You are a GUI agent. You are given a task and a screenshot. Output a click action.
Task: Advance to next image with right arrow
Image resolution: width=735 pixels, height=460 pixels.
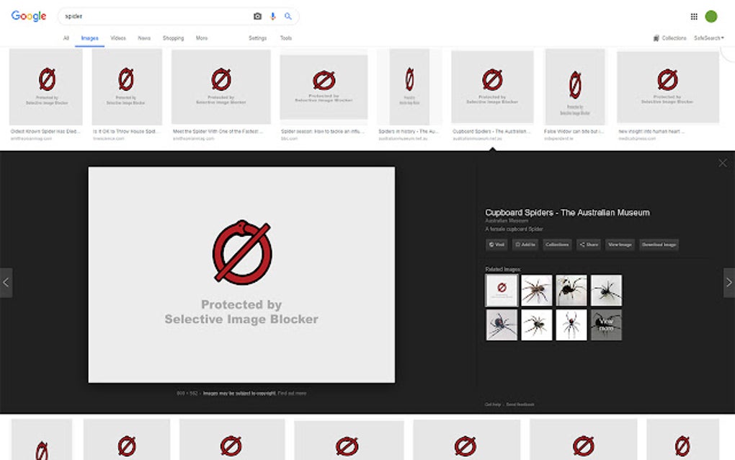[x=728, y=283]
